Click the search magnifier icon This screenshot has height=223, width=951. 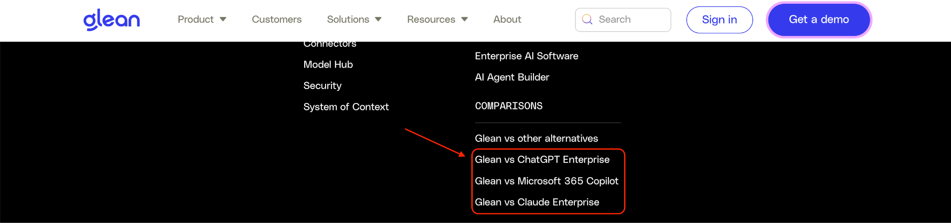587,19
